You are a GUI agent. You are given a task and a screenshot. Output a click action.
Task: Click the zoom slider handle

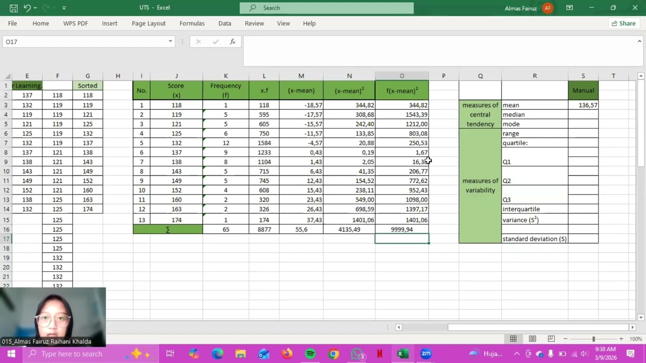tap(594, 339)
